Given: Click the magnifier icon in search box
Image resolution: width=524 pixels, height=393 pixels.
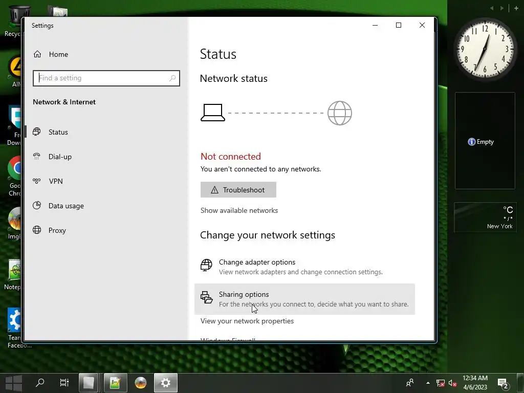Looking at the screenshot, I should click(172, 78).
